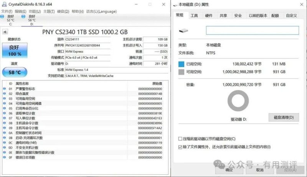Viewport: 307px width, 177px height.
Task: Switch to the 自定义 tab
Action: (291, 15)
